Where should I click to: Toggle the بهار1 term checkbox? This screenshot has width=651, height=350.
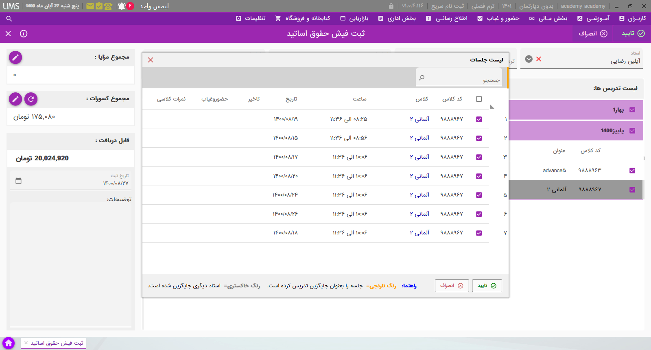click(632, 110)
